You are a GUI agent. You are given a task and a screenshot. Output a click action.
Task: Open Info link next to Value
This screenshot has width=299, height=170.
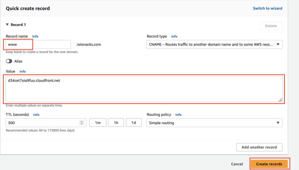coord(22,71)
